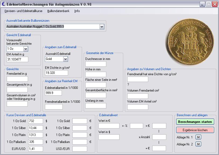Click the x Anzahl quantity field
This screenshot has height=155, width=219.
[159, 137]
